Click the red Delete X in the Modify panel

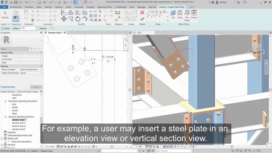tap(100, 20)
